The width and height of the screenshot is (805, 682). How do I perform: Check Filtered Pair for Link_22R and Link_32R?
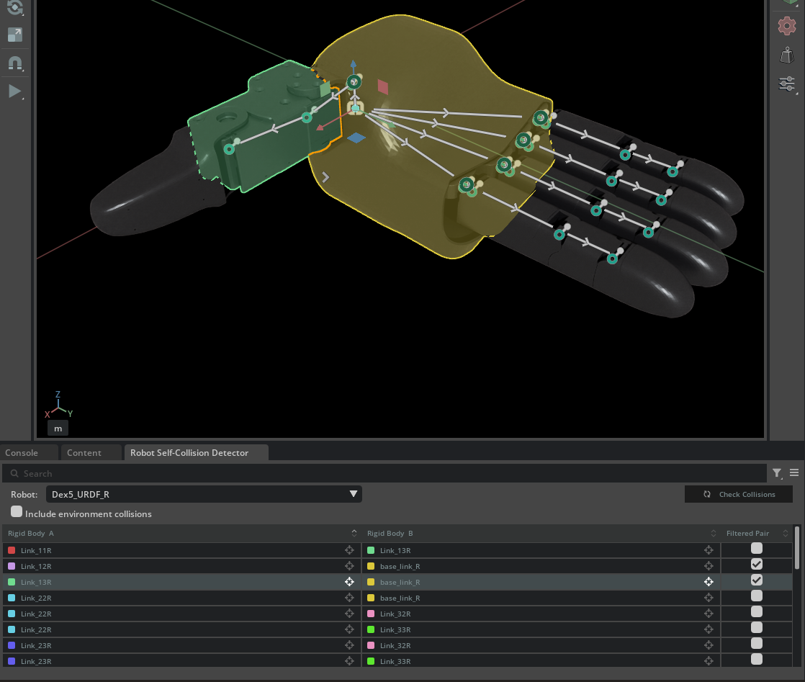[x=756, y=613]
